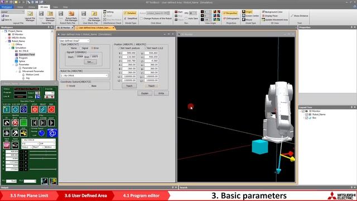
Task: Set zoom type to Screen Center
Action: (250, 16)
